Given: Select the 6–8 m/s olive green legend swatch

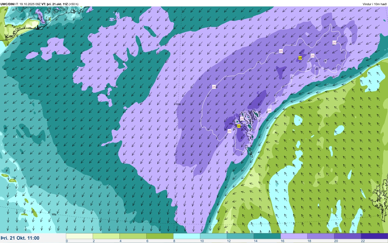Looking at the screenshot, I should point(160,236).
